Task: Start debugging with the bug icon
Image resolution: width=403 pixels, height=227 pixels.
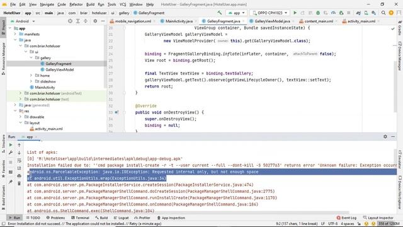Action: [318, 13]
